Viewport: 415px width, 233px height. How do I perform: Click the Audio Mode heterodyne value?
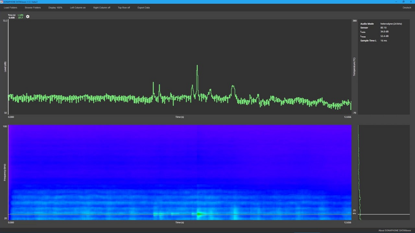pos(391,24)
